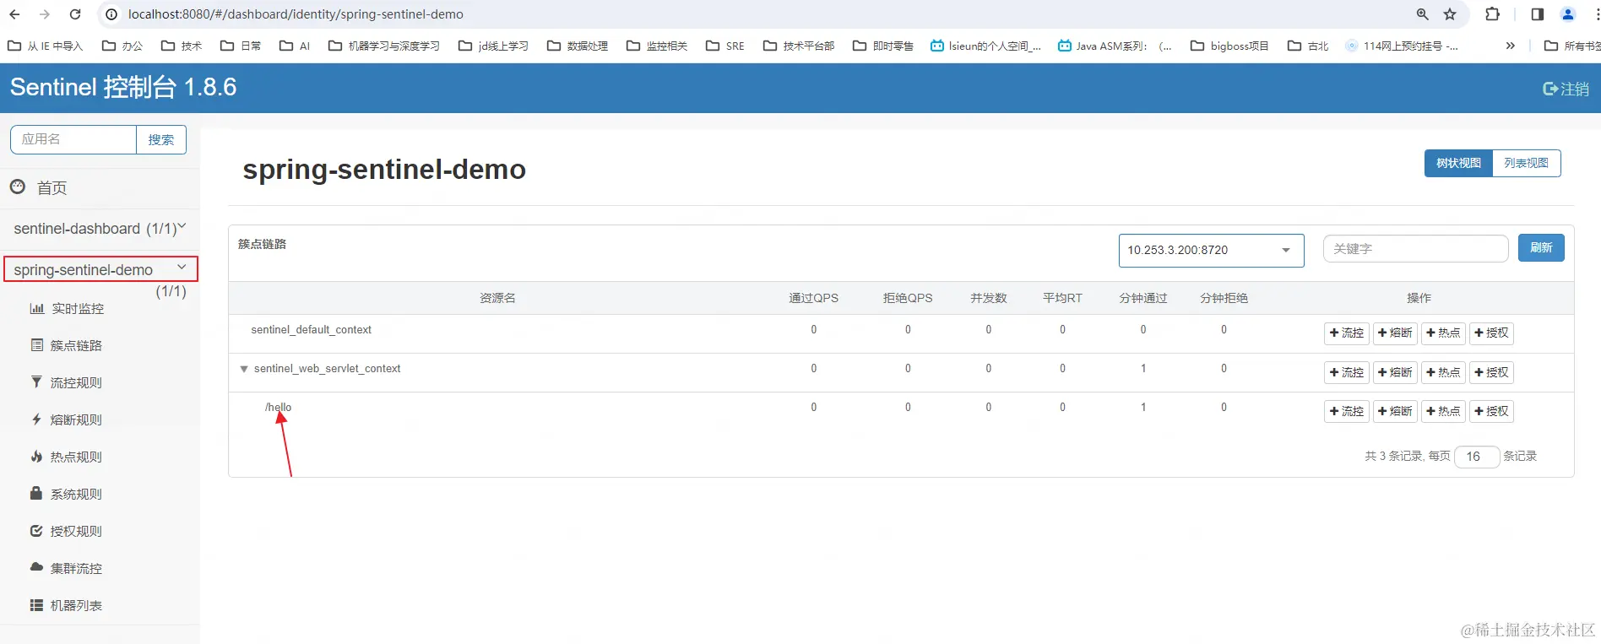
Task: Switch to 树状视图 tree view
Action: [x=1458, y=163]
